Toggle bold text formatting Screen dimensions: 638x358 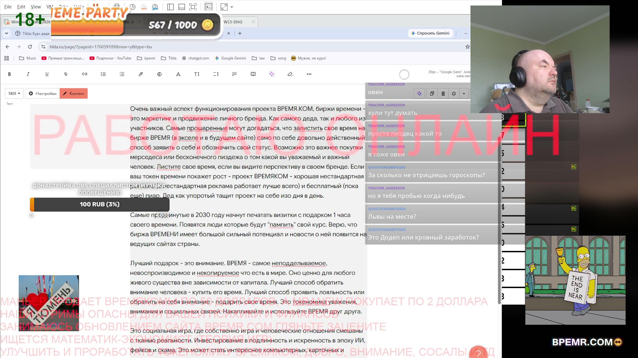[x=9, y=74]
